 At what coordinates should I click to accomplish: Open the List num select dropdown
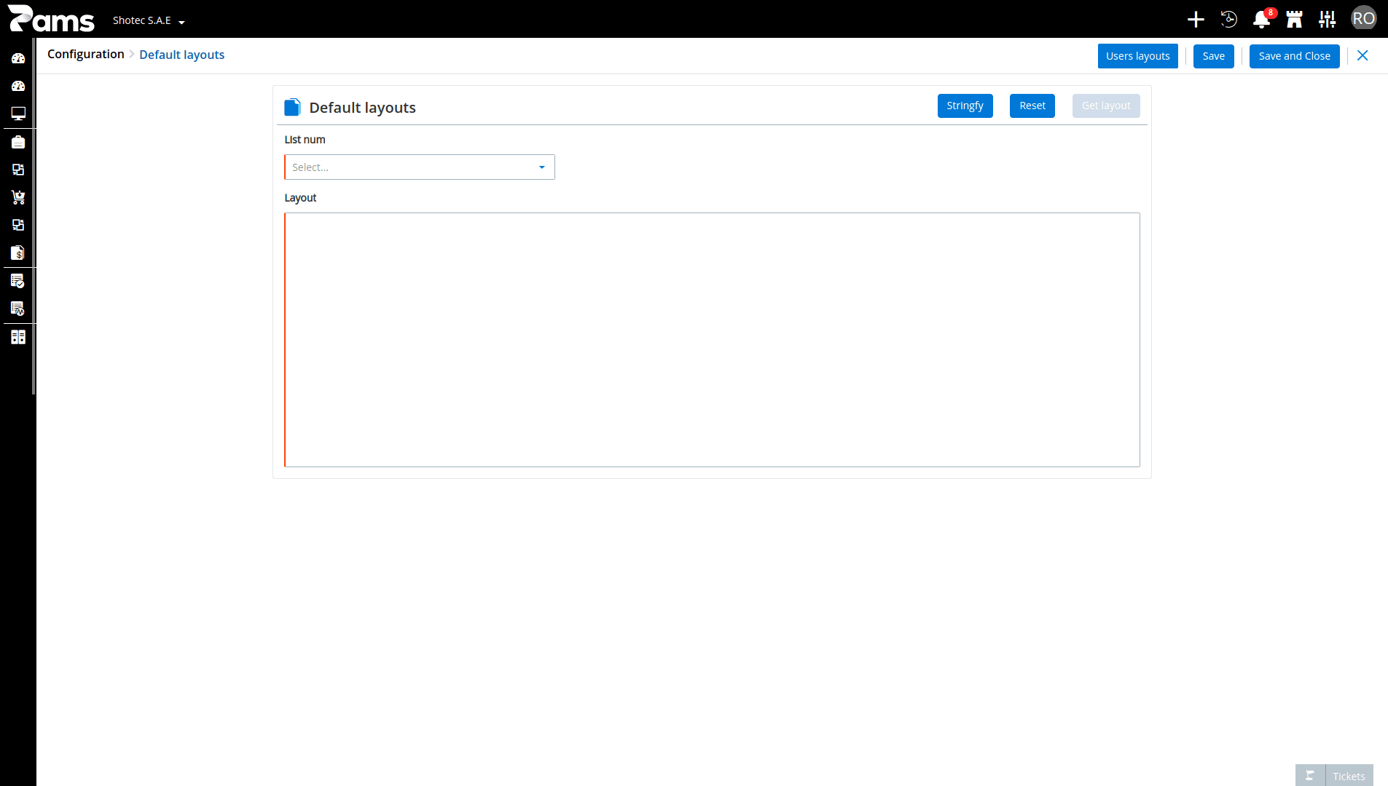(420, 167)
